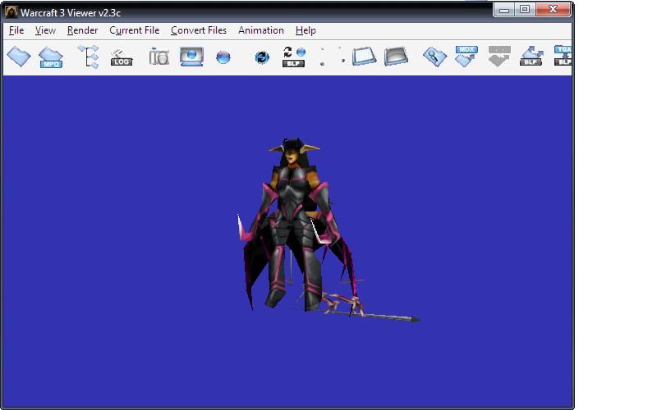Click the open MPQ archive icon
The image size is (657, 410).
(x=51, y=57)
